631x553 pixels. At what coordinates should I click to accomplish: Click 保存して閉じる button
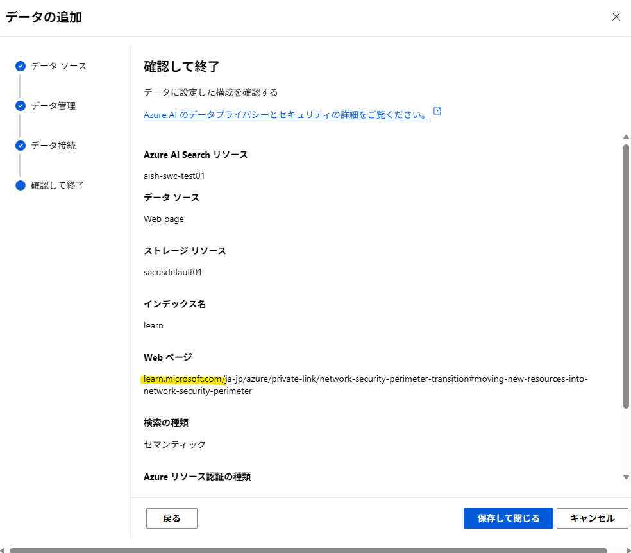tap(509, 518)
